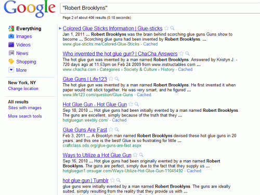The height and width of the screenshot is (195, 260).
Task: Open cached copy of chacha.com result
Action: [x=185, y=70]
